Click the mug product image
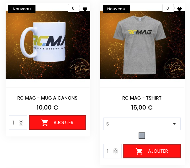 [48, 45]
